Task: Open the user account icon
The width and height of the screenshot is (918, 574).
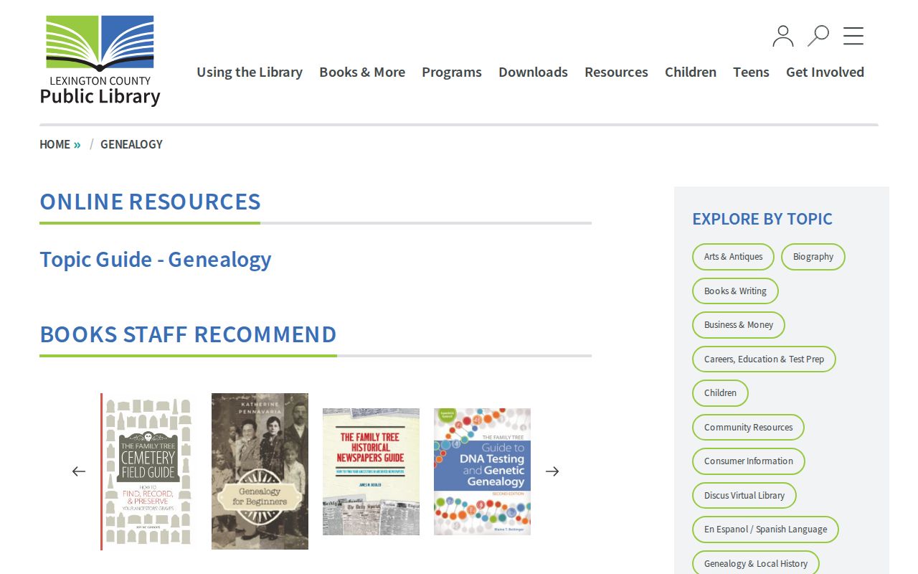Action: [x=783, y=36]
